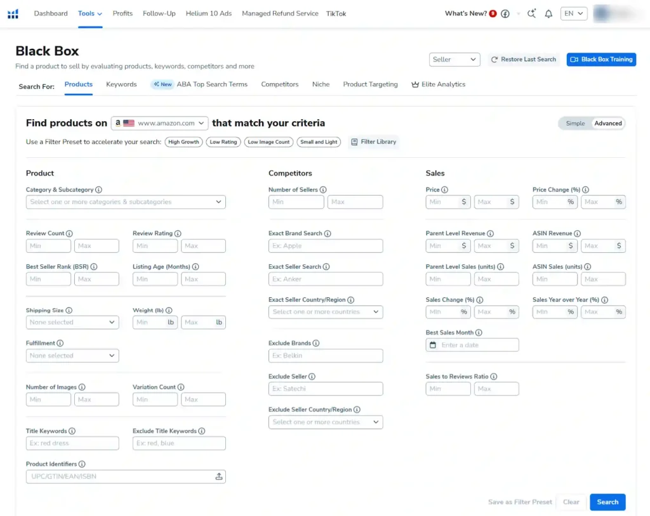Click the AI sparkle icon in header
Screen dimensions: 650x516
[x=531, y=14]
